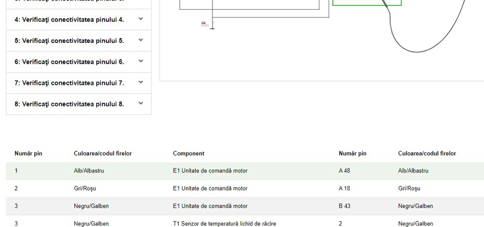
Task: Click the first 'Număr pin' column header
Action: point(28,153)
